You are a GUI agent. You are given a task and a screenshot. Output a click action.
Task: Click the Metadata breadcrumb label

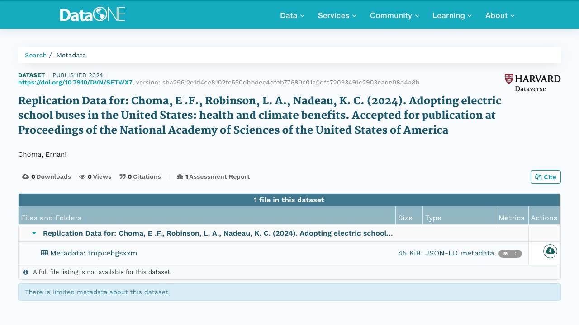coord(71,55)
